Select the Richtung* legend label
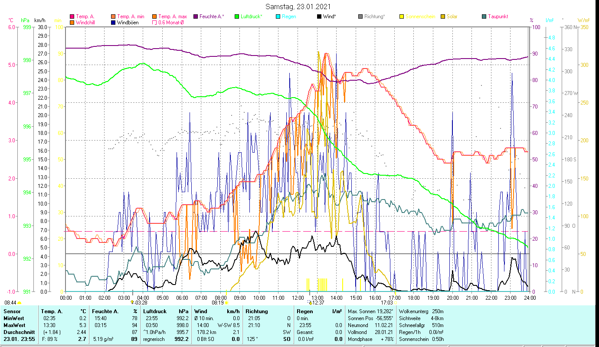The width and height of the screenshot is (599, 347). click(375, 16)
